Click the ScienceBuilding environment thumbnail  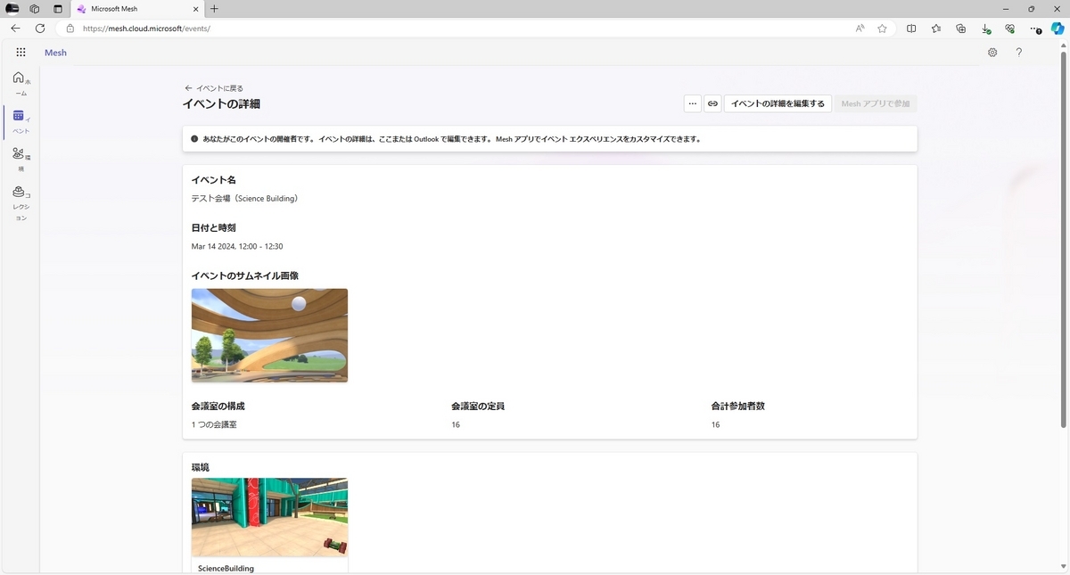269,517
